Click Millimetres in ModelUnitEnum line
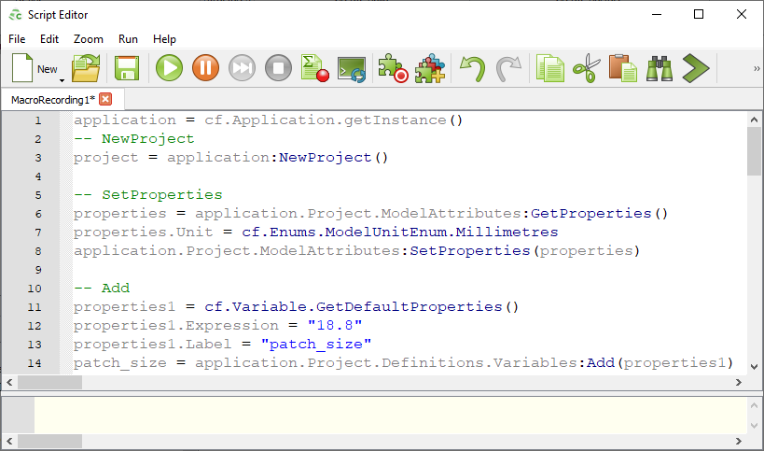The height and width of the screenshot is (451, 764). (x=507, y=233)
